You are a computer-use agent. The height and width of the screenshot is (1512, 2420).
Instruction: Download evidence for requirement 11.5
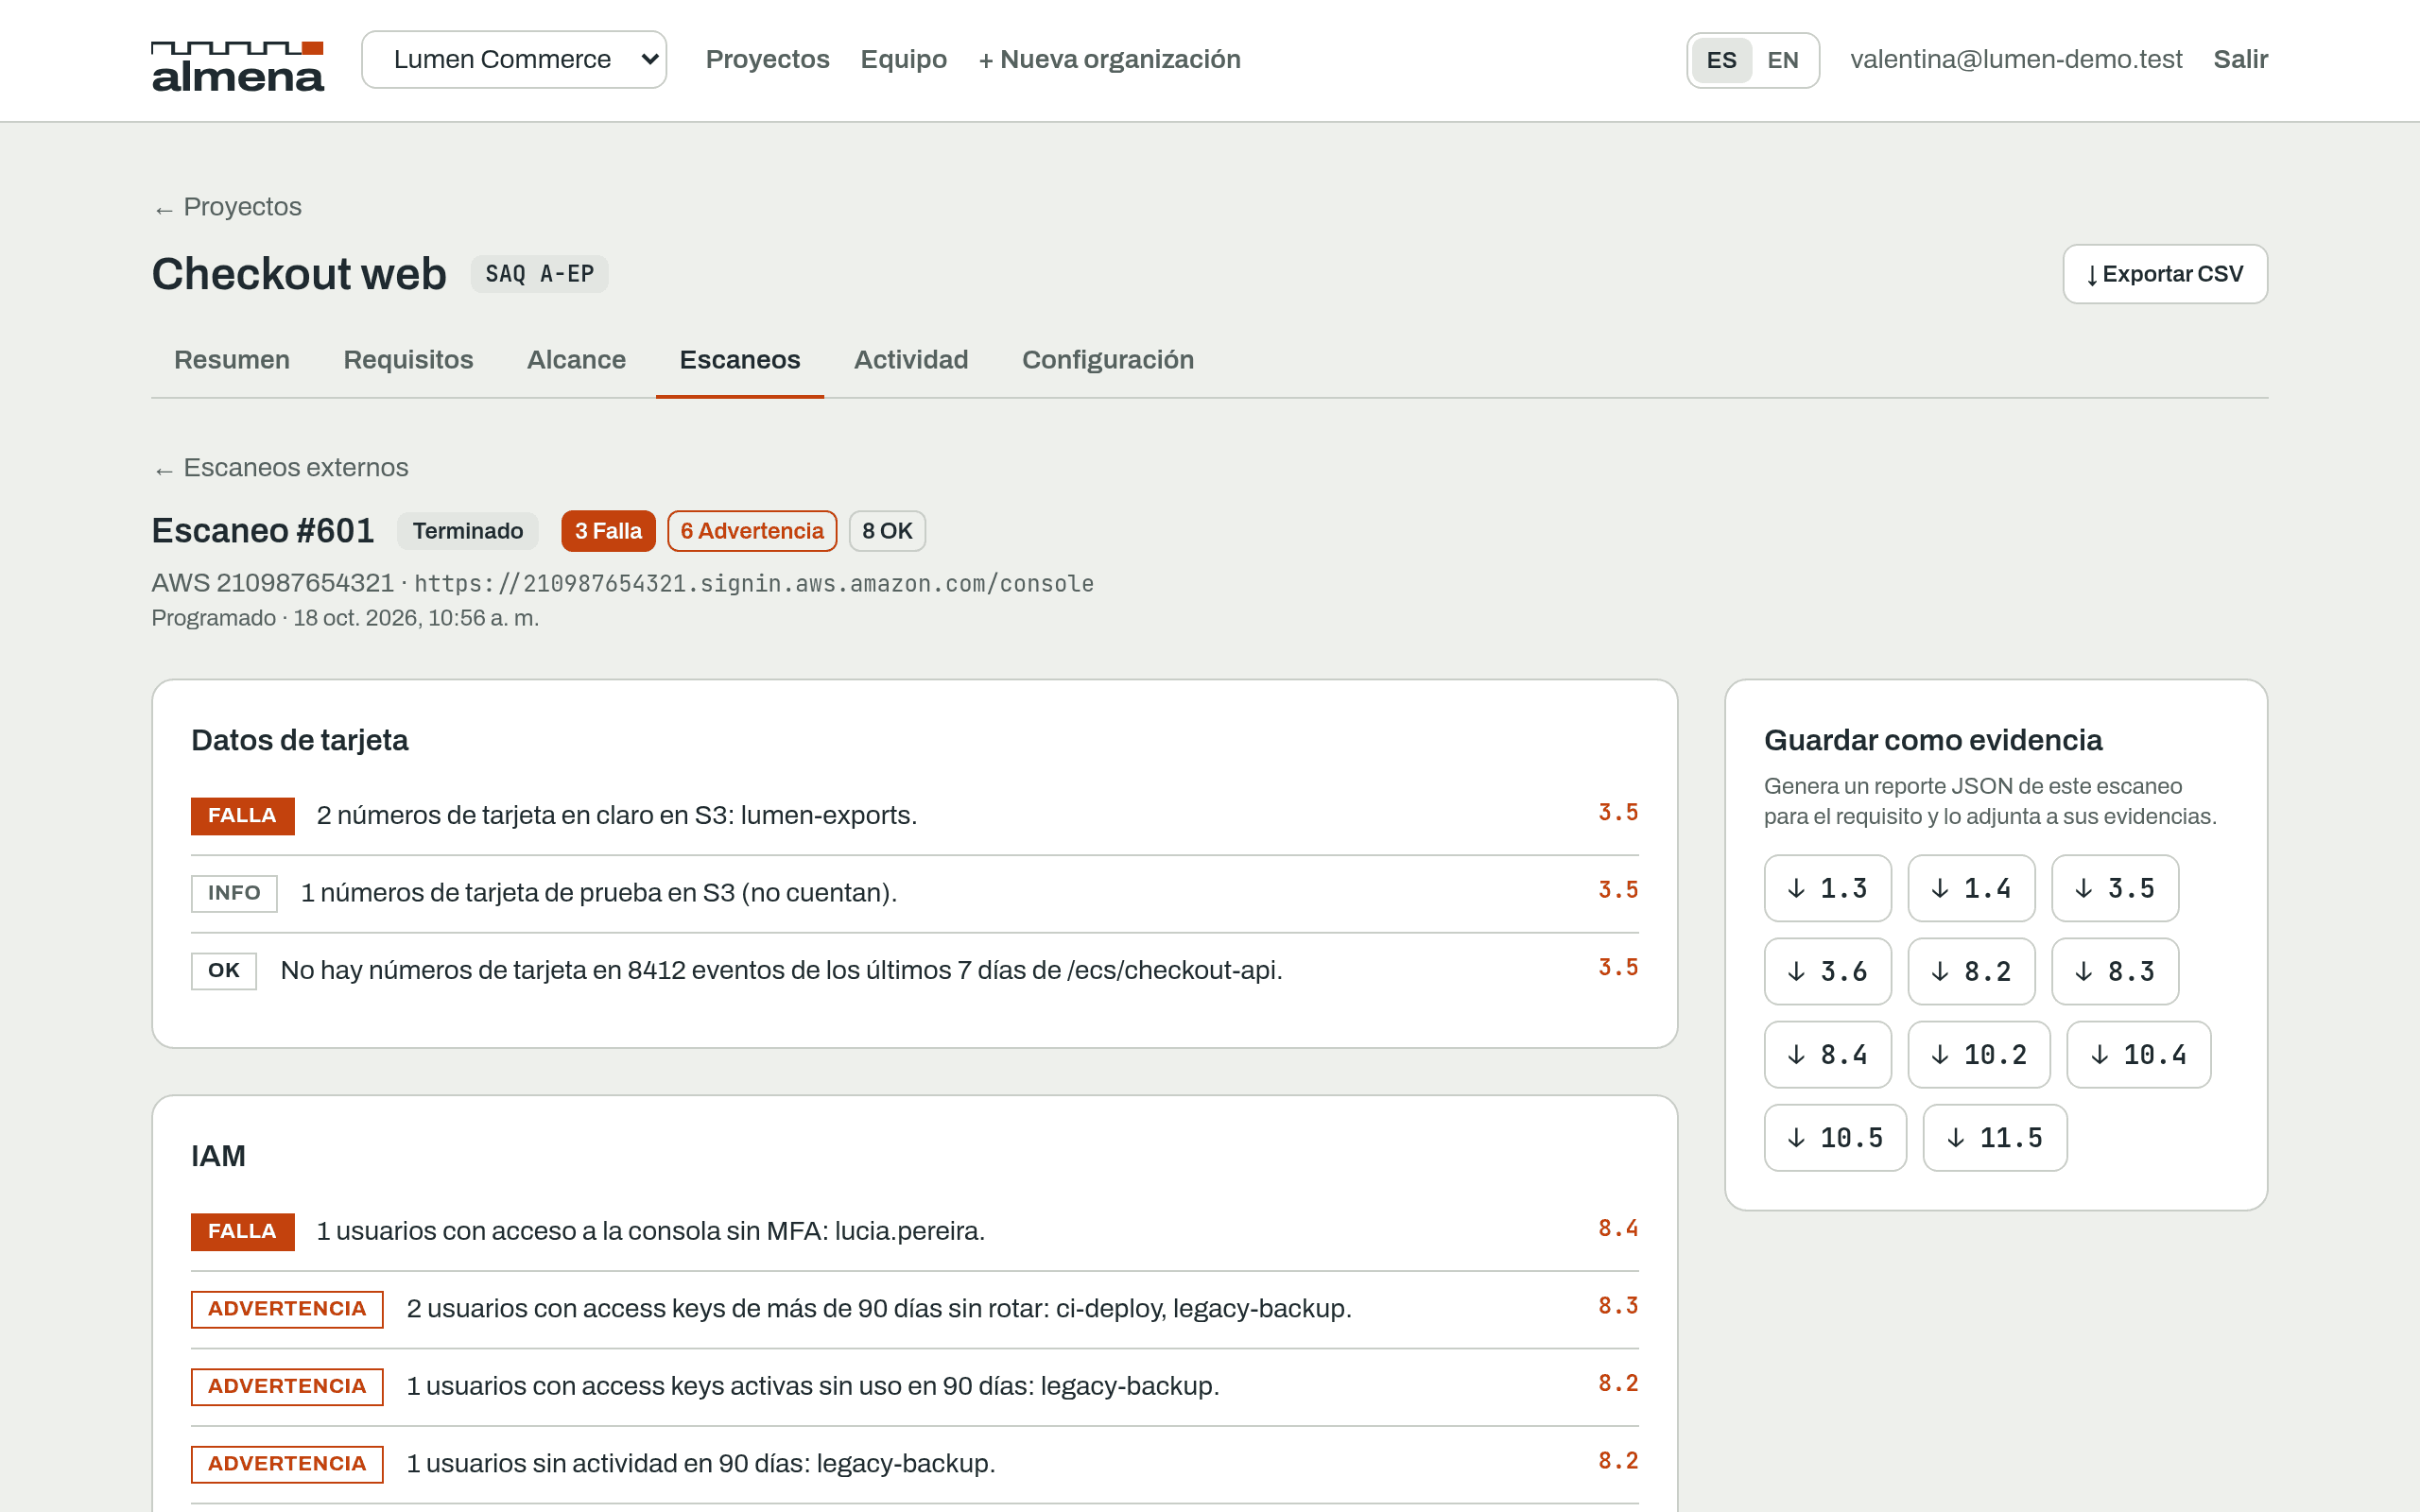(x=1995, y=1137)
